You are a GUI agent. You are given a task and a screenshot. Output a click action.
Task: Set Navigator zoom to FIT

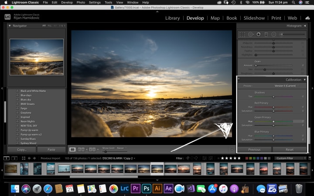44,26
